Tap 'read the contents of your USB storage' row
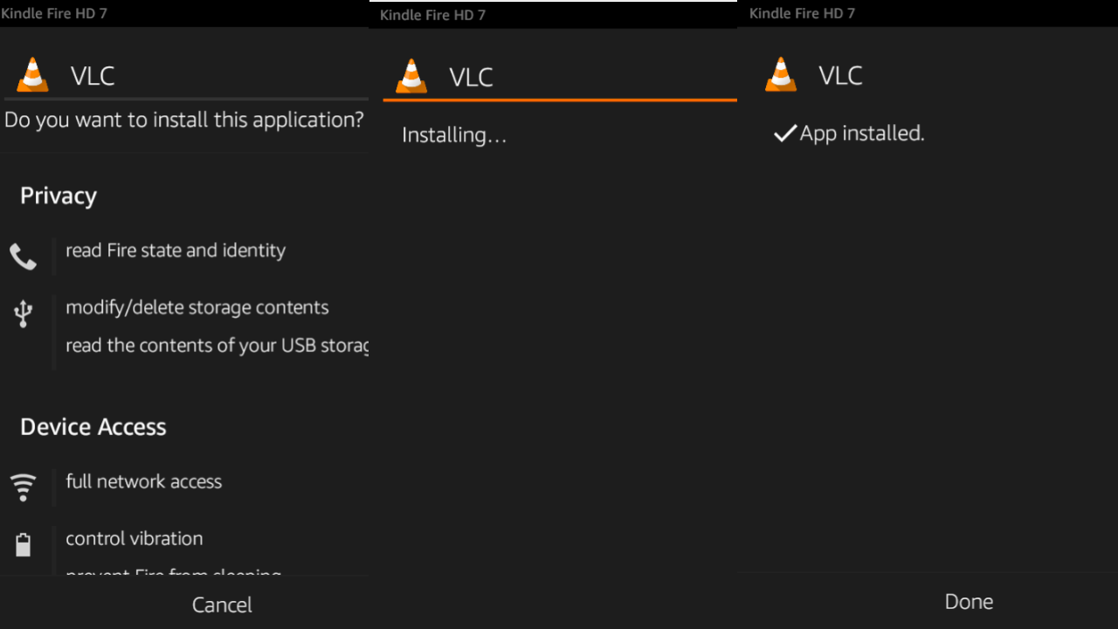 coord(217,345)
